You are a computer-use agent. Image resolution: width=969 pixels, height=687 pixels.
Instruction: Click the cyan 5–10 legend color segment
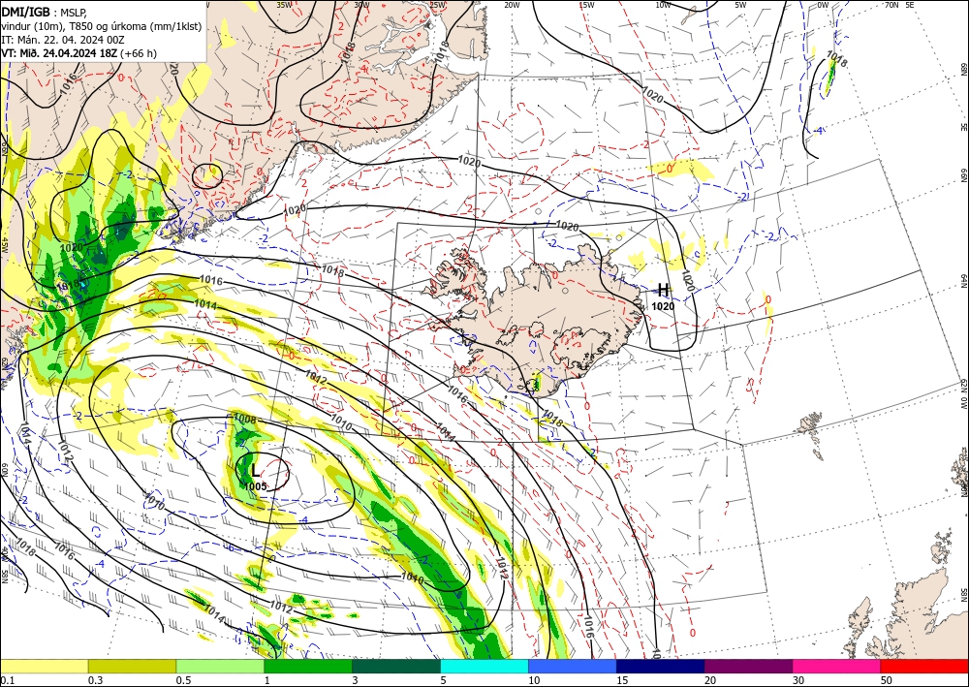pyautogui.click(x=484, y=666)
